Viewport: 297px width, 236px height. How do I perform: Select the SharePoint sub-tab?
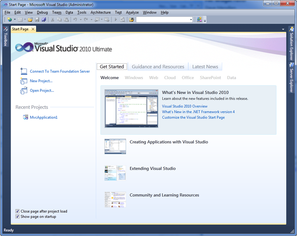pos(210,78)
